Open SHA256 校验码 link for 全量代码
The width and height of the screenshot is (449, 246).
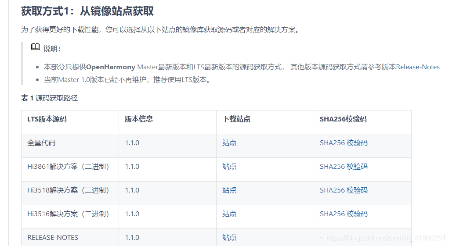click(344, 143)
